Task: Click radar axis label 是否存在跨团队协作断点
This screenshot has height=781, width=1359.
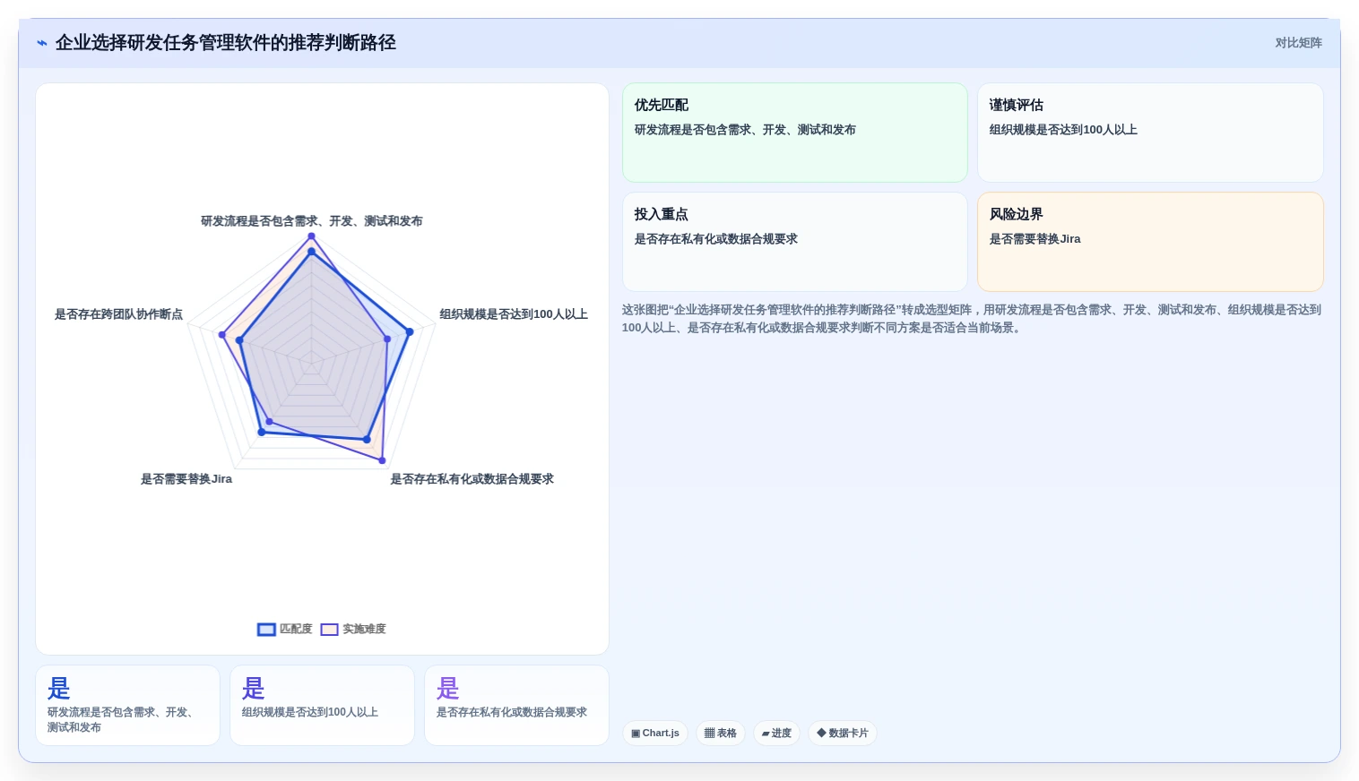Action: pos(118,314)
